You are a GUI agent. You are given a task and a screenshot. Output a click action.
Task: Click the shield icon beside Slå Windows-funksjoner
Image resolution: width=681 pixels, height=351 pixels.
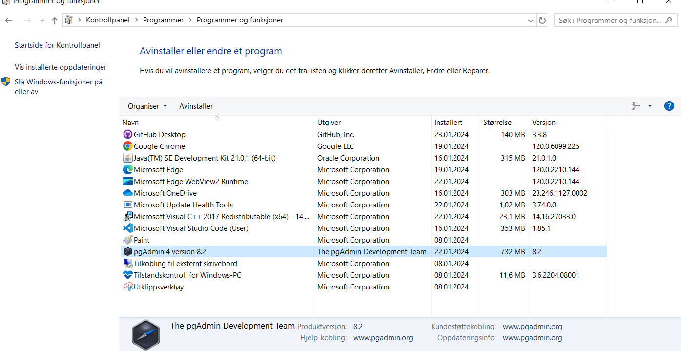tap(6, 82)
